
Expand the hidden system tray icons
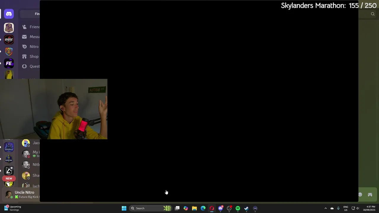[x=326, y=208]
